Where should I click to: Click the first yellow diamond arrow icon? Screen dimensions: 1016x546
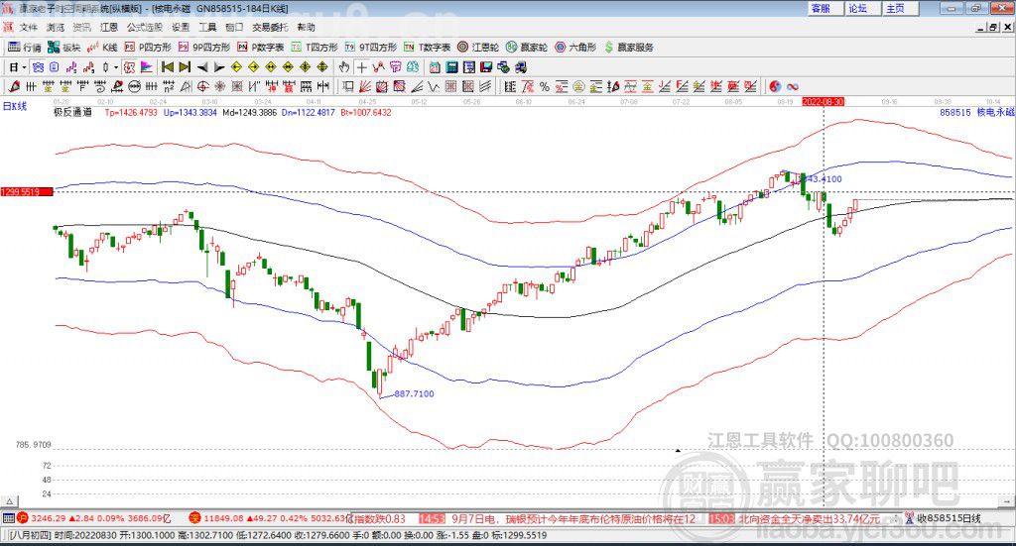pos(236,67)
